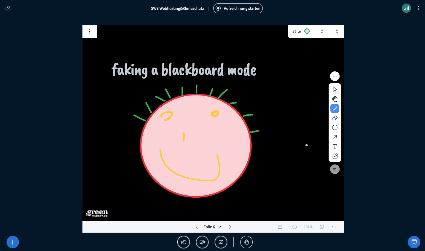
Task: Mute the microphone
Action: (x=184, y=242)
